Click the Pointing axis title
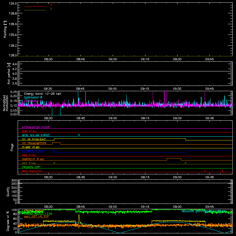This screenshot has width=236, height=236. coord(5,29)
